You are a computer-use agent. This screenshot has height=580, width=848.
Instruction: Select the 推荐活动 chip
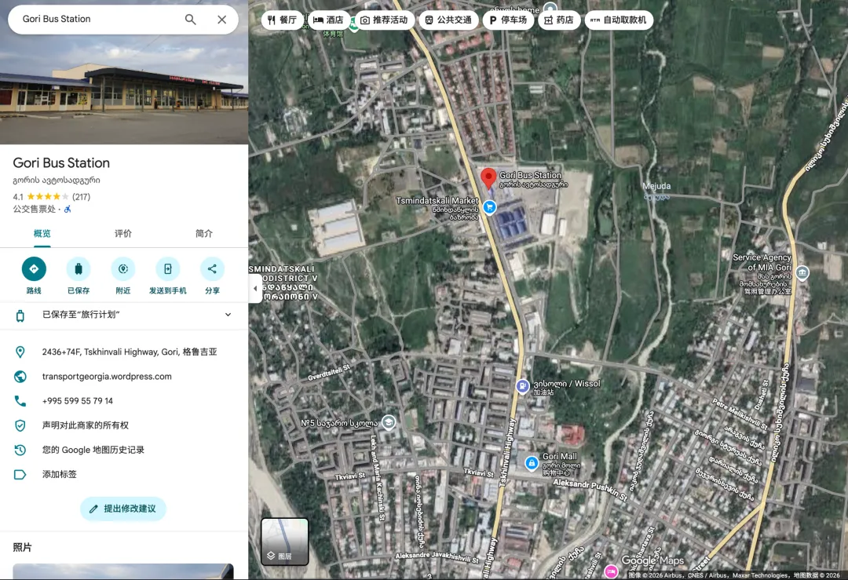click(384, 20)
